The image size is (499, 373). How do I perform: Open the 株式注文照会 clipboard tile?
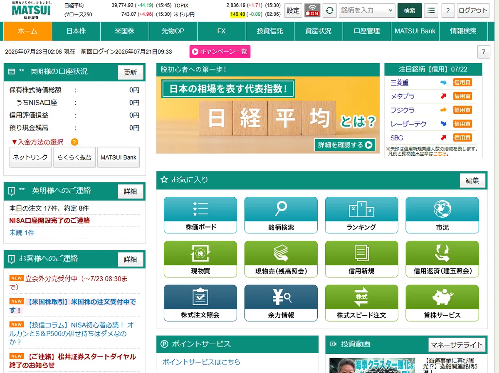200,303
